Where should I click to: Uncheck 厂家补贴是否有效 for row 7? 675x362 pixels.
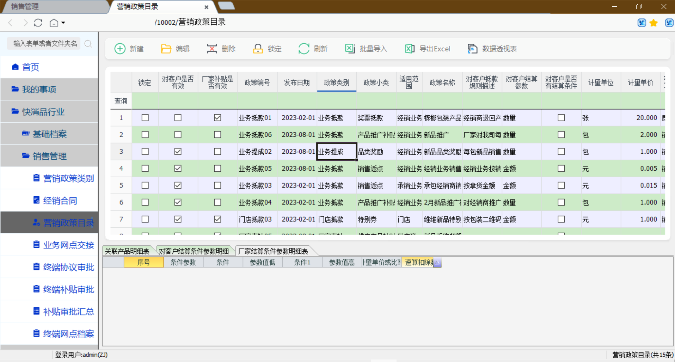217,219
